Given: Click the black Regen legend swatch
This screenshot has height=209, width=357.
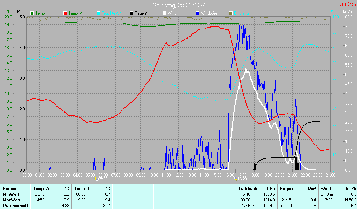Looking at the screenshot, I should [131, 14].
